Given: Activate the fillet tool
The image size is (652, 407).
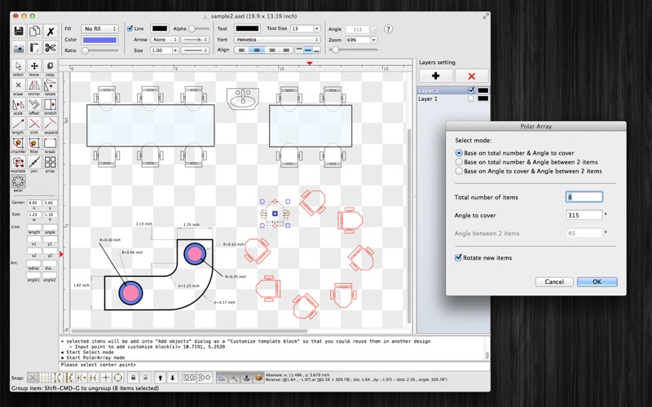Looking at the screenshot, I should (34, 143).
